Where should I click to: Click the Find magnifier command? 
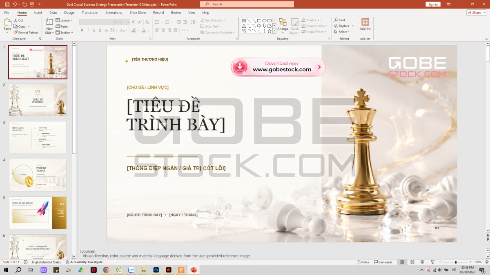point(340,20)
